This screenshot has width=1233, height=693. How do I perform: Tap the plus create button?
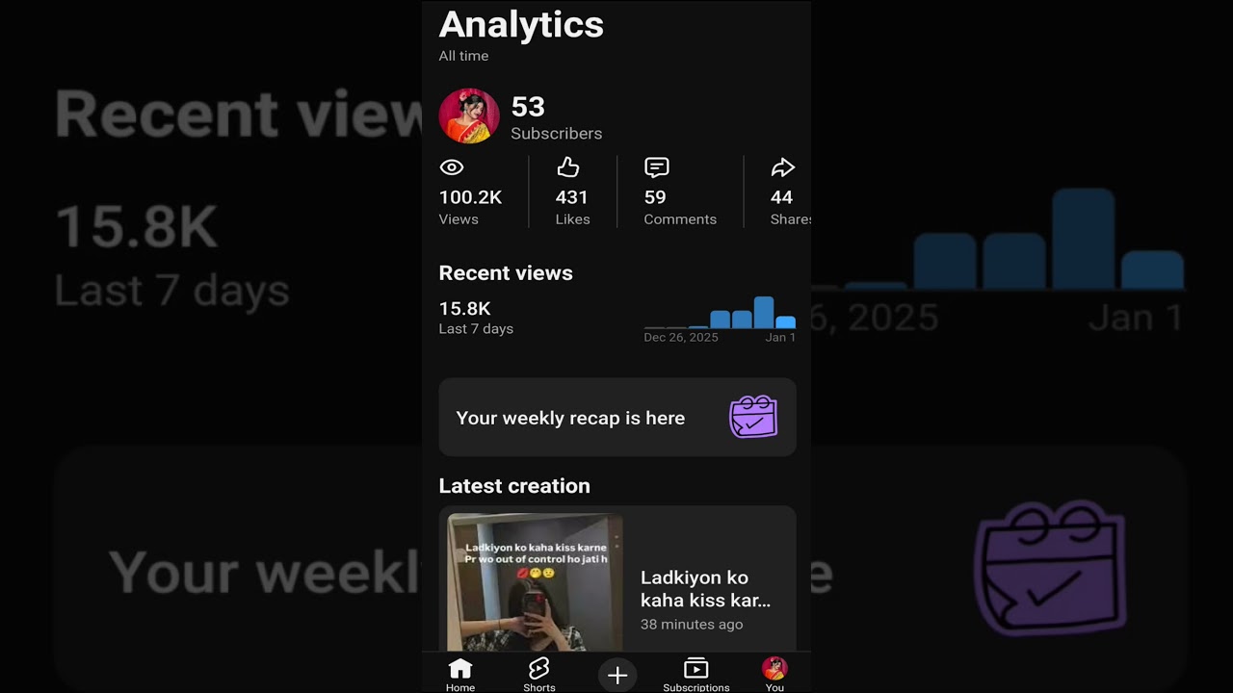pyautogui.click(x=617, y=676)
